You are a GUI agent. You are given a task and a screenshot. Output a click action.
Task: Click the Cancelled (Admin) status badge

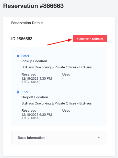tap(90, 39)
